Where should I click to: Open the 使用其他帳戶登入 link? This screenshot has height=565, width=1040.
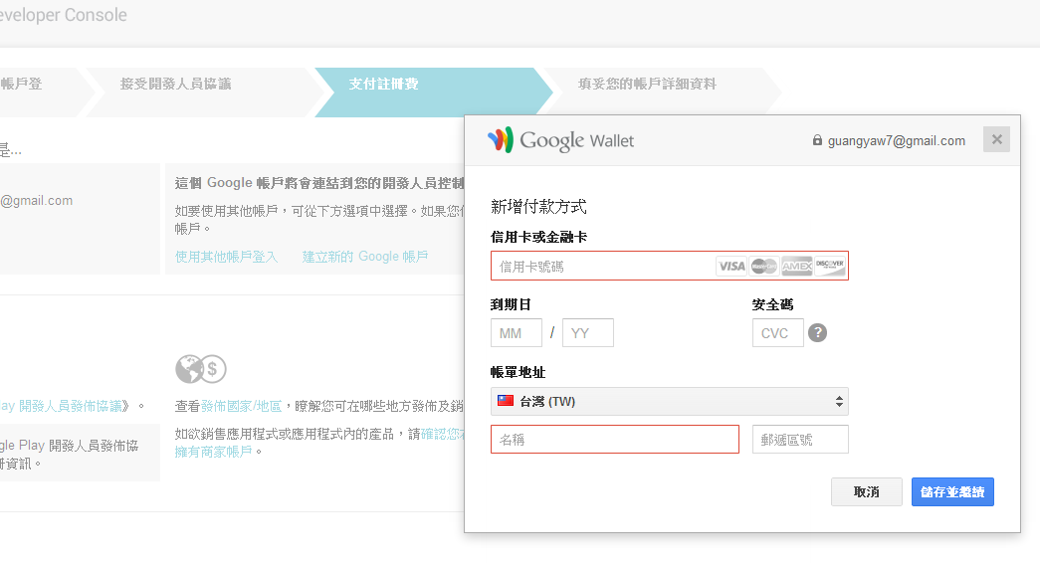[x=226, y=257]
